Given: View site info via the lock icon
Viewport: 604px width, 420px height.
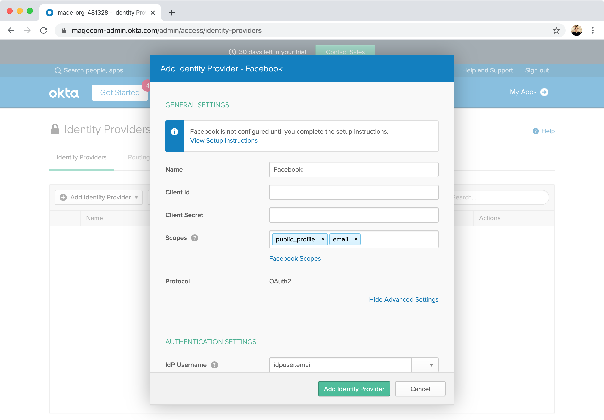Looking at the screenshot, I should (x=63, y=31).
